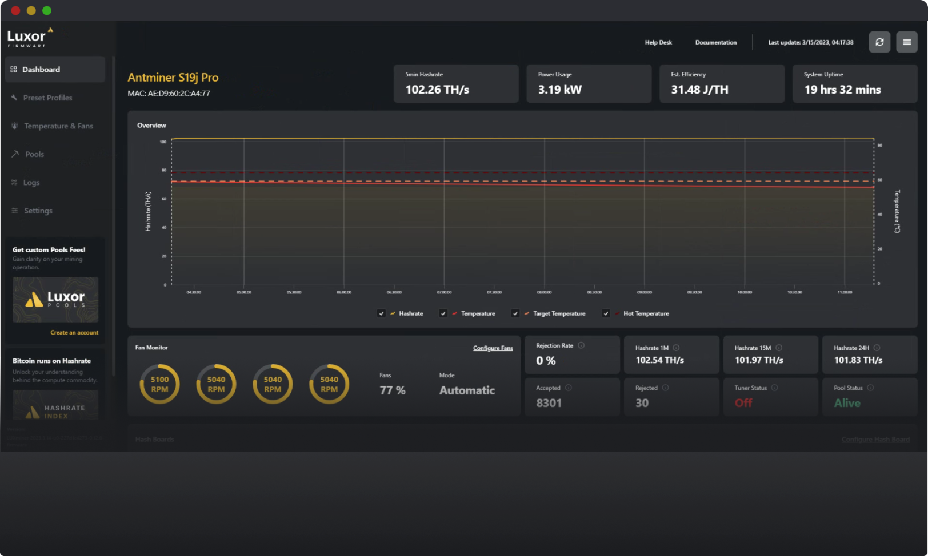Click the 5100 RPM fan gauge
The image size is (928, 556).
[x=159, y=384]
